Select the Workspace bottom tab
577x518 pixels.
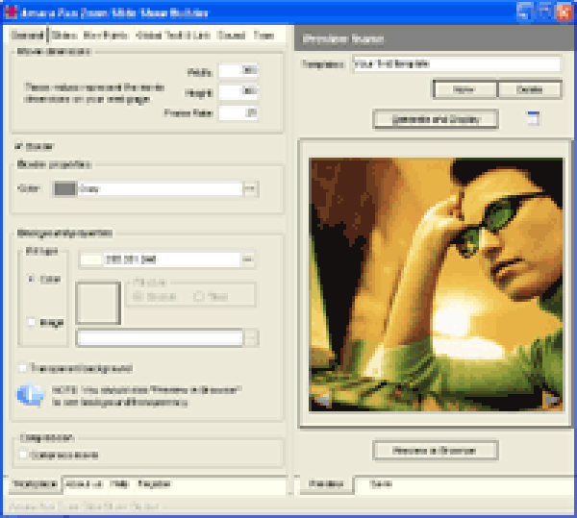(x=35, y=484)
